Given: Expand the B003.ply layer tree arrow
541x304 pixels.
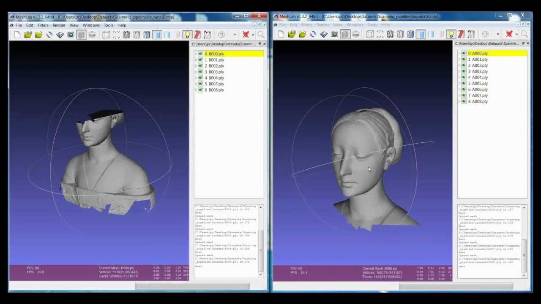Looking at the screenshot, I should point(196,72).
